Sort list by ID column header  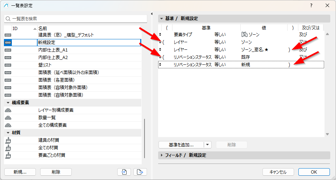click(x=24, y=28)
